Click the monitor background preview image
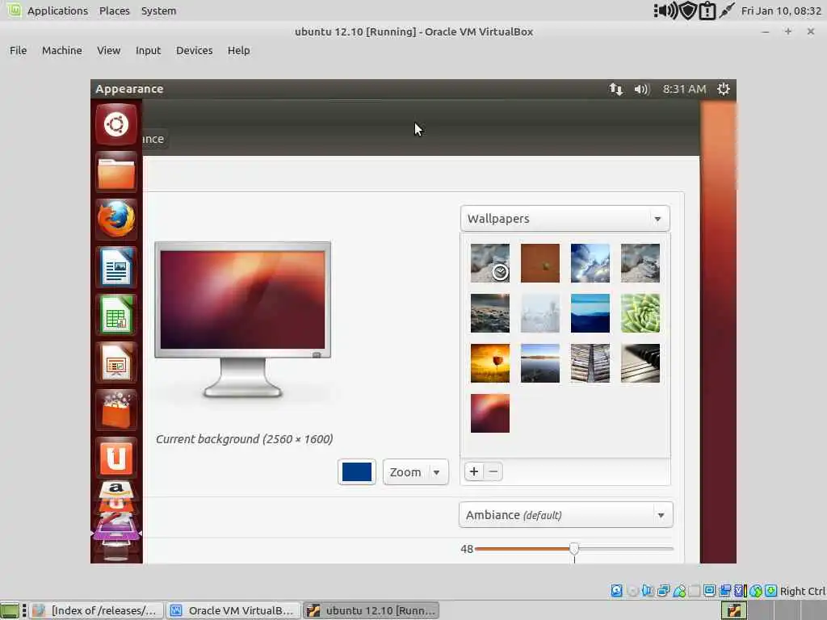Image resolution: width=827 pixels, height=620 pixels. point(242,300)
